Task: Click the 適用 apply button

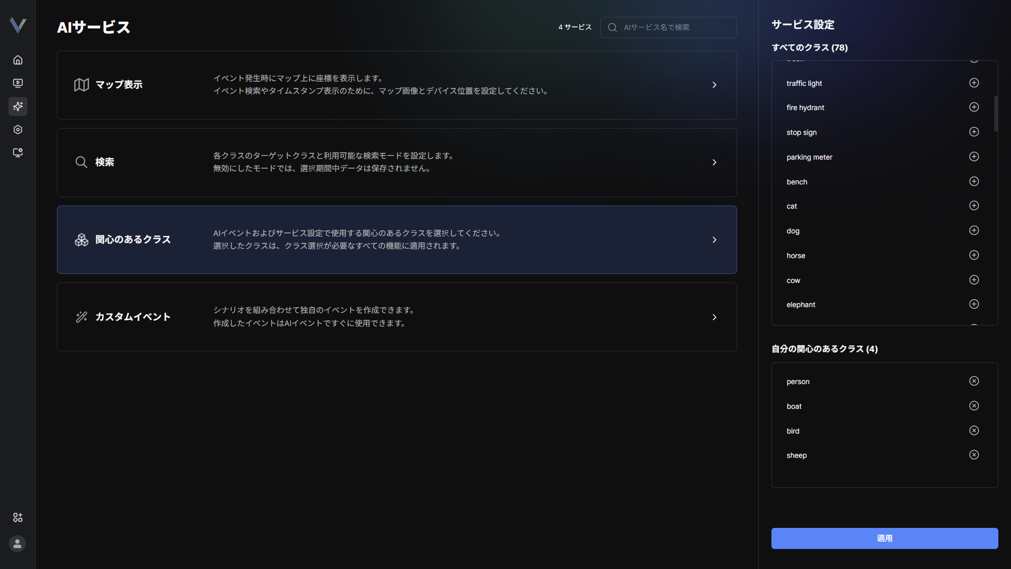Action: (885, 538)
